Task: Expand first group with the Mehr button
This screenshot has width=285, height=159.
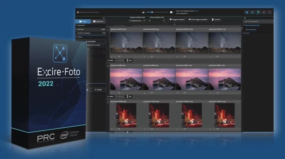Action: pos(111,60)
